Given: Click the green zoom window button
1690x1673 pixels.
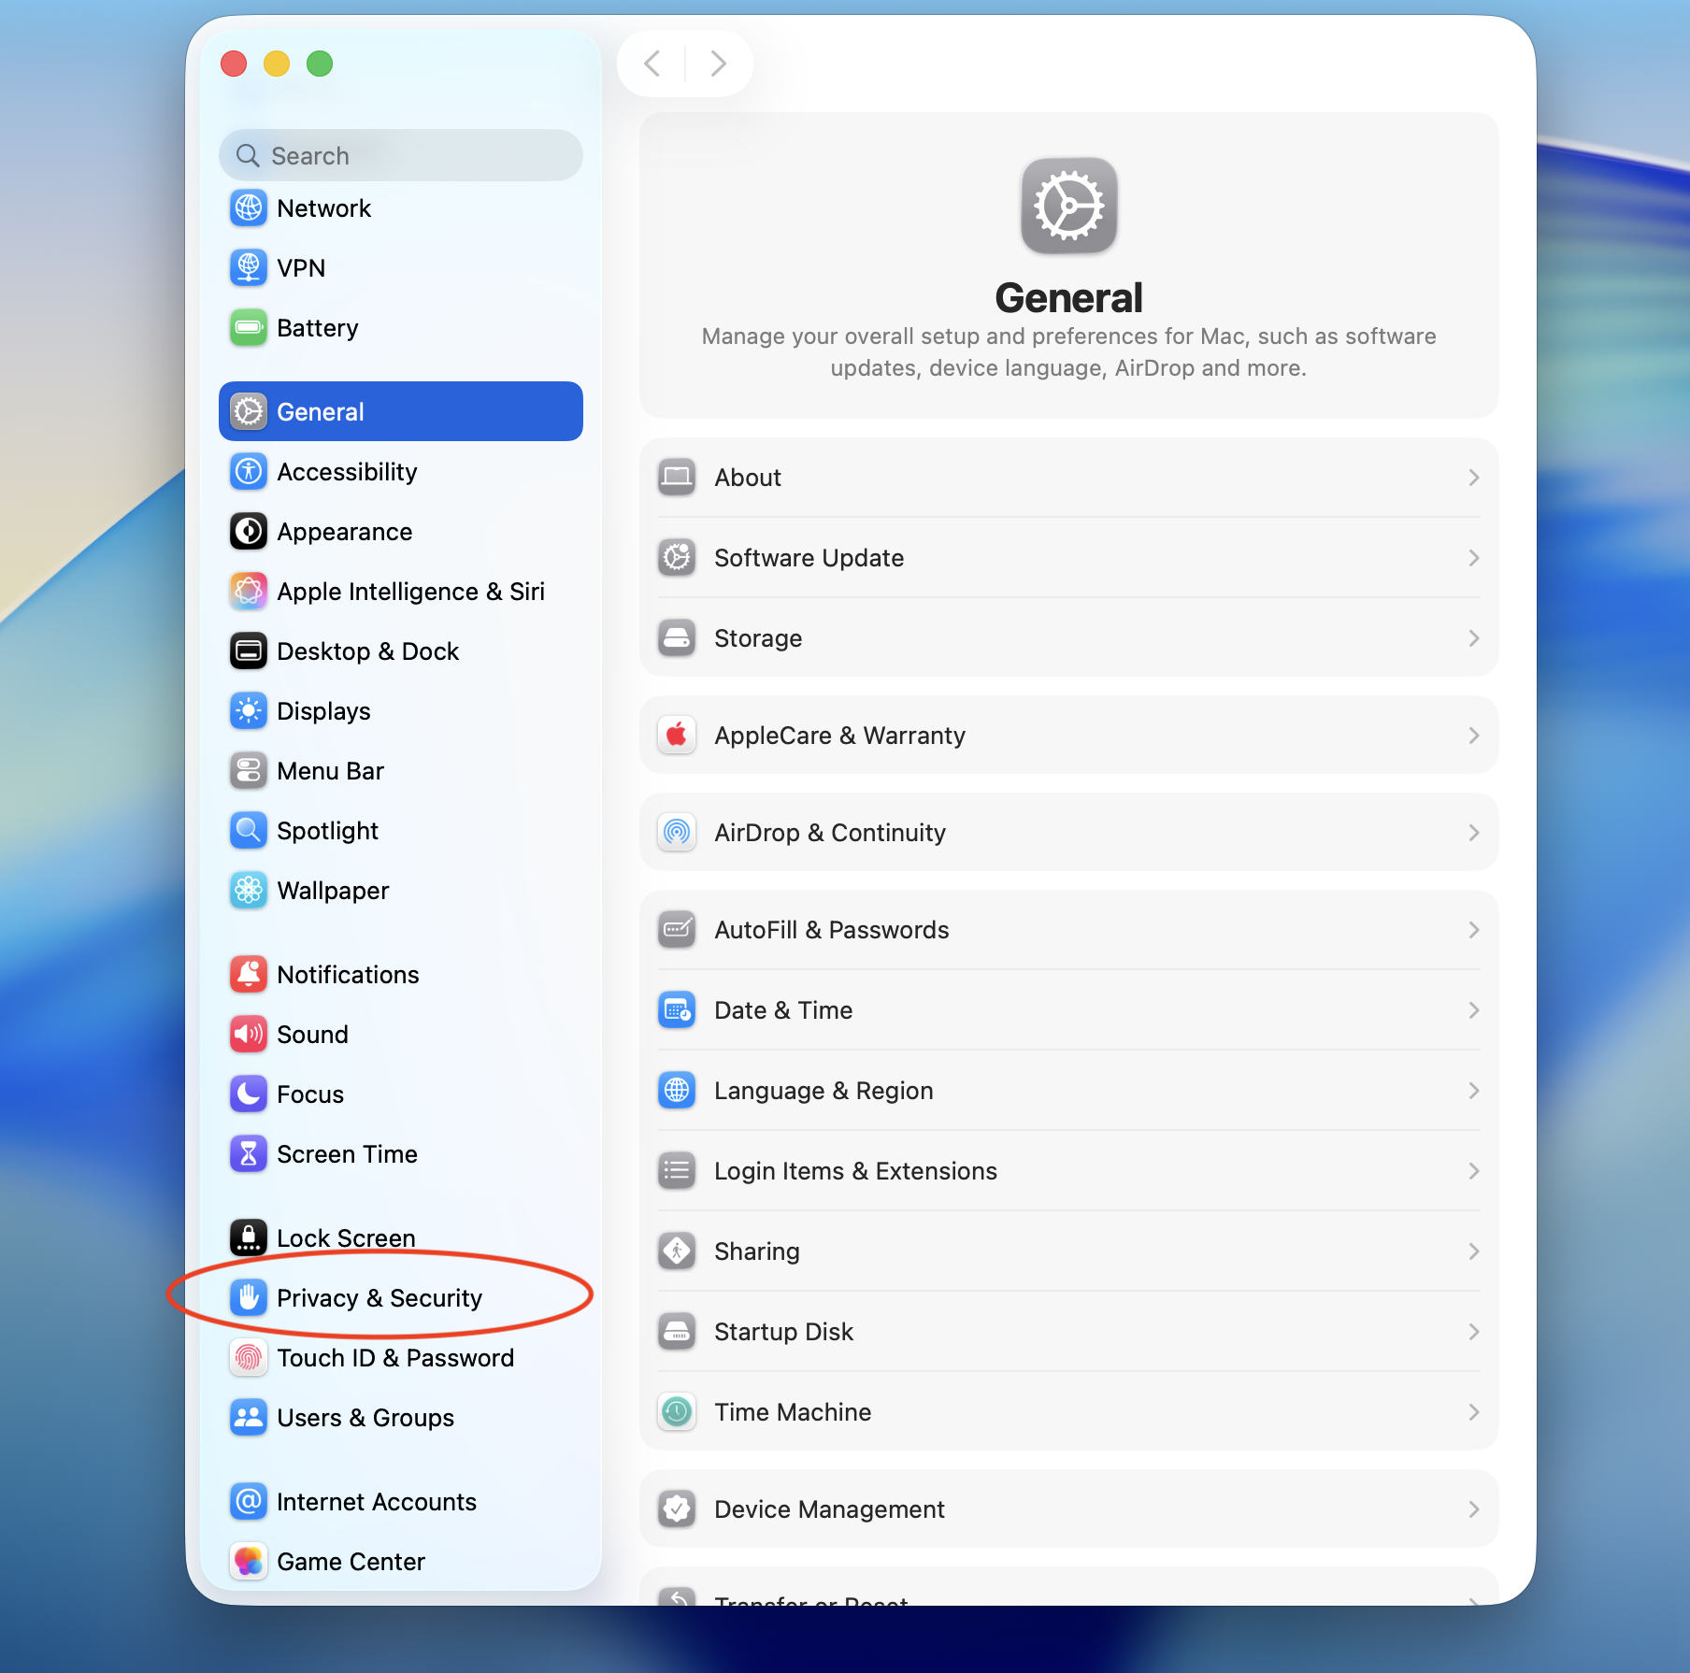Looking at the screenshot, I should 320,64.
